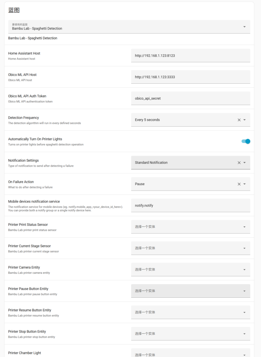261x357 pixels.
Task: Expand the Notification Settings dropdown arrow
Action: click(245, 163)
